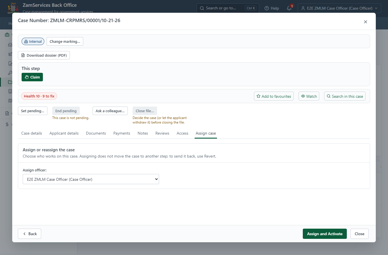Click the magnifier icon in global search
This screenshot has height=255, width=388.
(x=202, y=8)
